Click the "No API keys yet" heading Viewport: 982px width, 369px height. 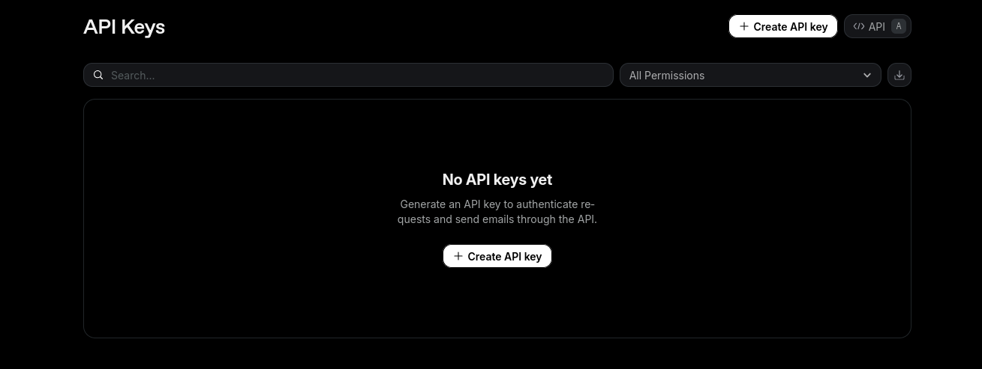[497, 180]
